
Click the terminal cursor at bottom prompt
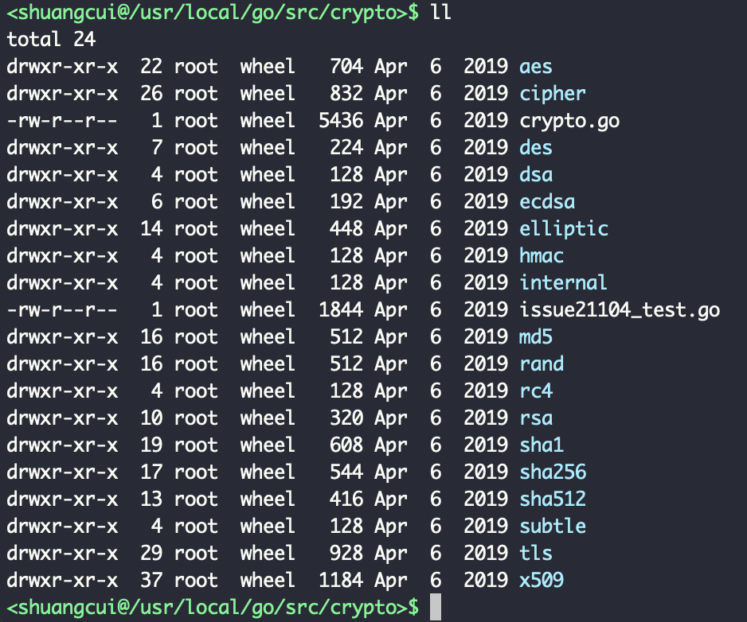point(435,607)
